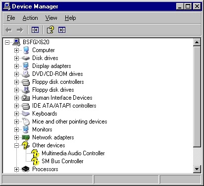Screen dimensions: 204x186
Task: Collapse the BSFGX620 root node
Action: click(x=7, y=42)
